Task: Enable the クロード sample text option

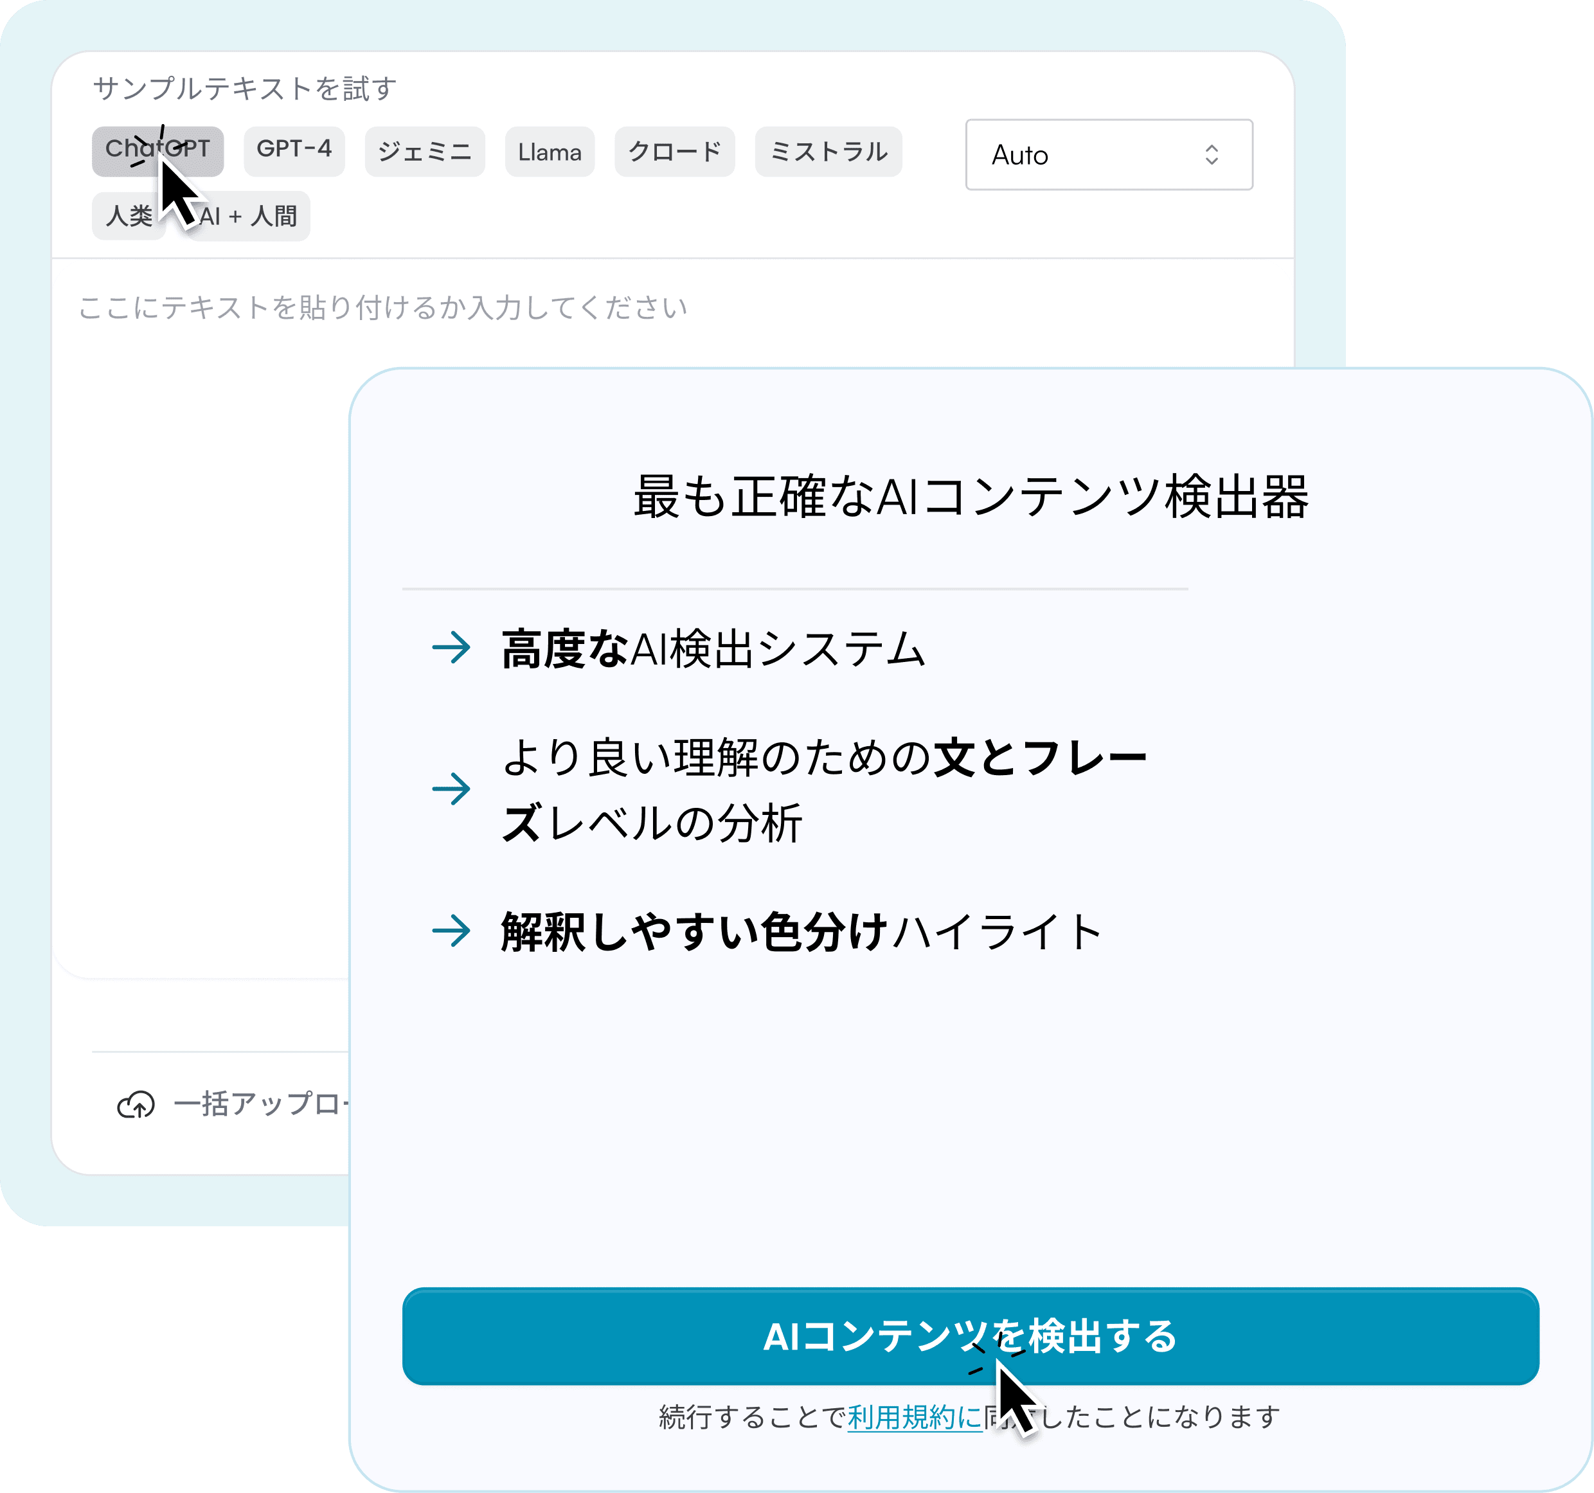Action: pyautogui.click(x=674, y=152)
